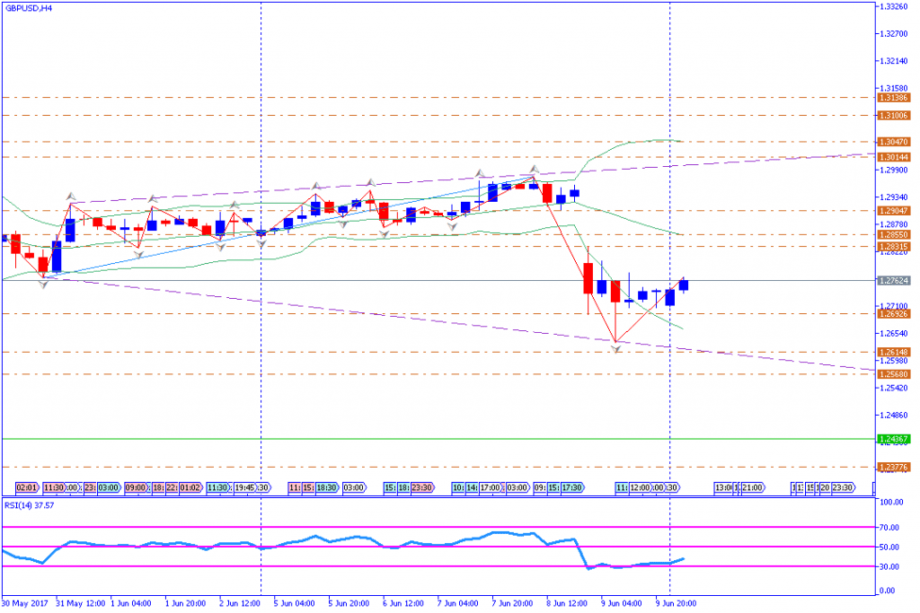Click the 1.29900 price axis label
The image size is (920, 613).
coord(892,170)
